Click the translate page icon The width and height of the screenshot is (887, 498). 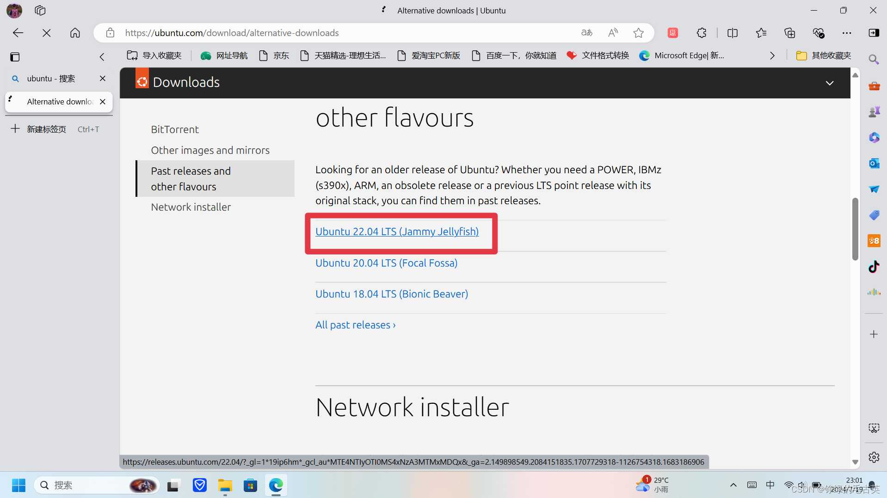coord(587,33)
